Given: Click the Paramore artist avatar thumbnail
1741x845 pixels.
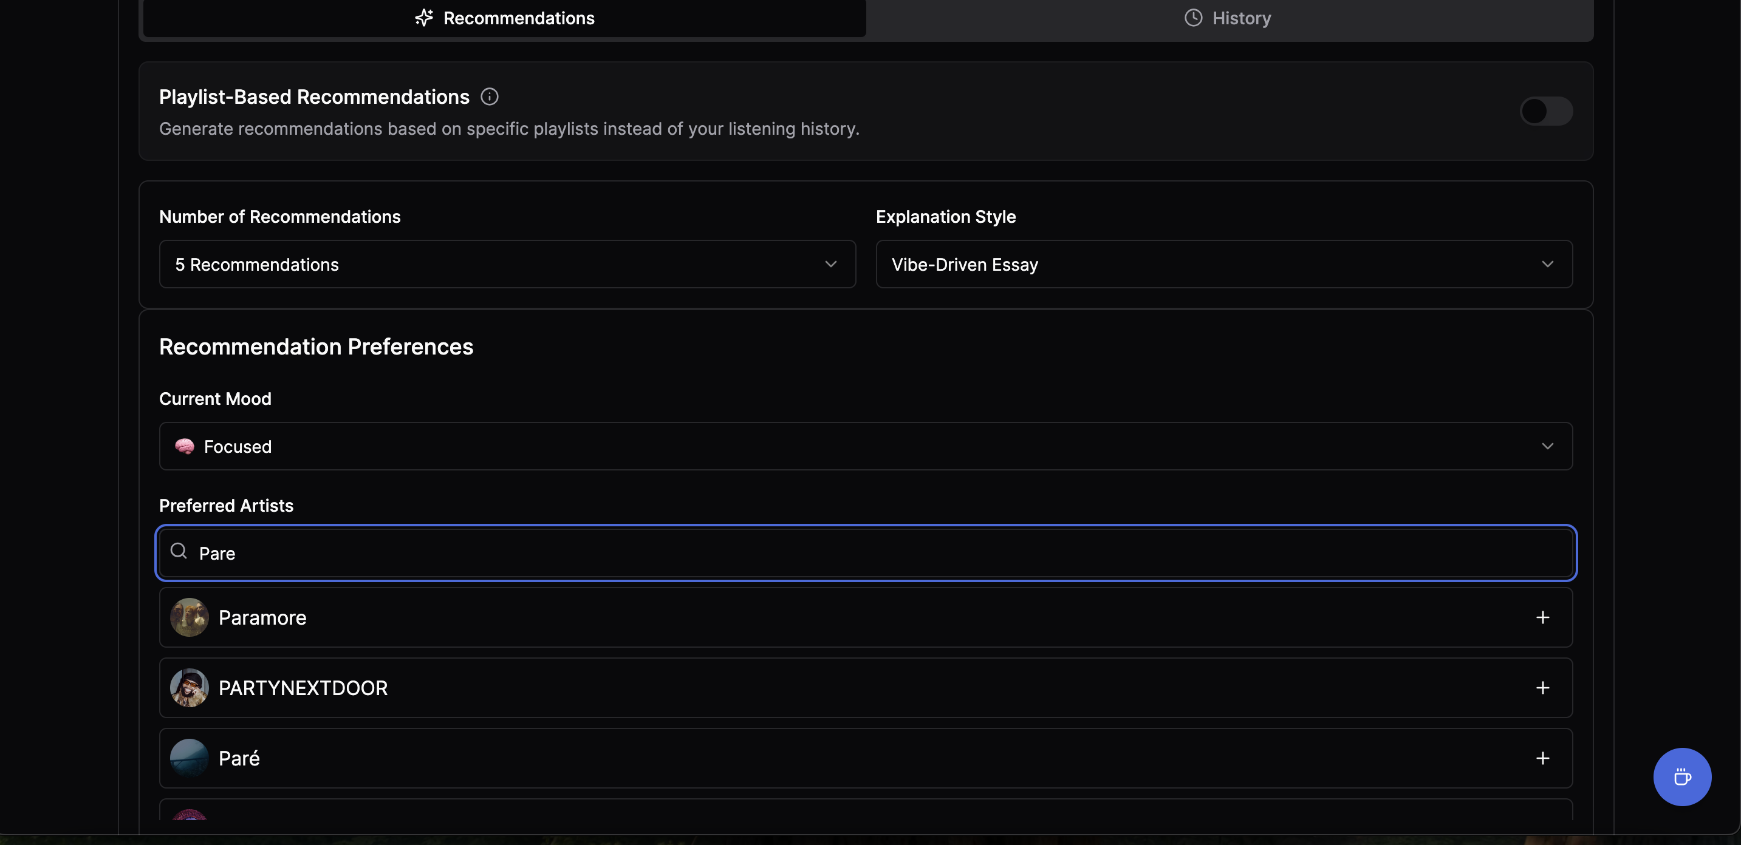Looking at the screenshot, I should point(190,617).
